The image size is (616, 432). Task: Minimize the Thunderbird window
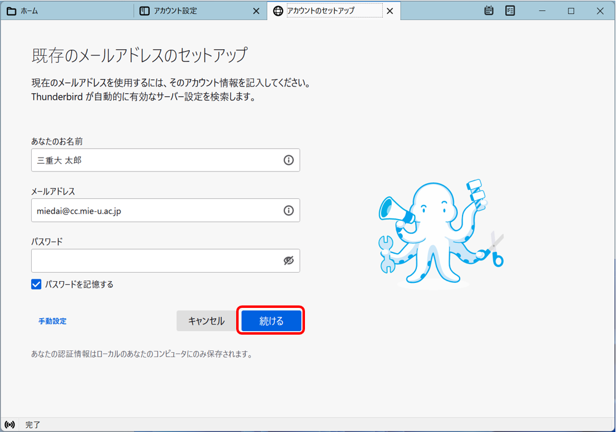point(542,11)
